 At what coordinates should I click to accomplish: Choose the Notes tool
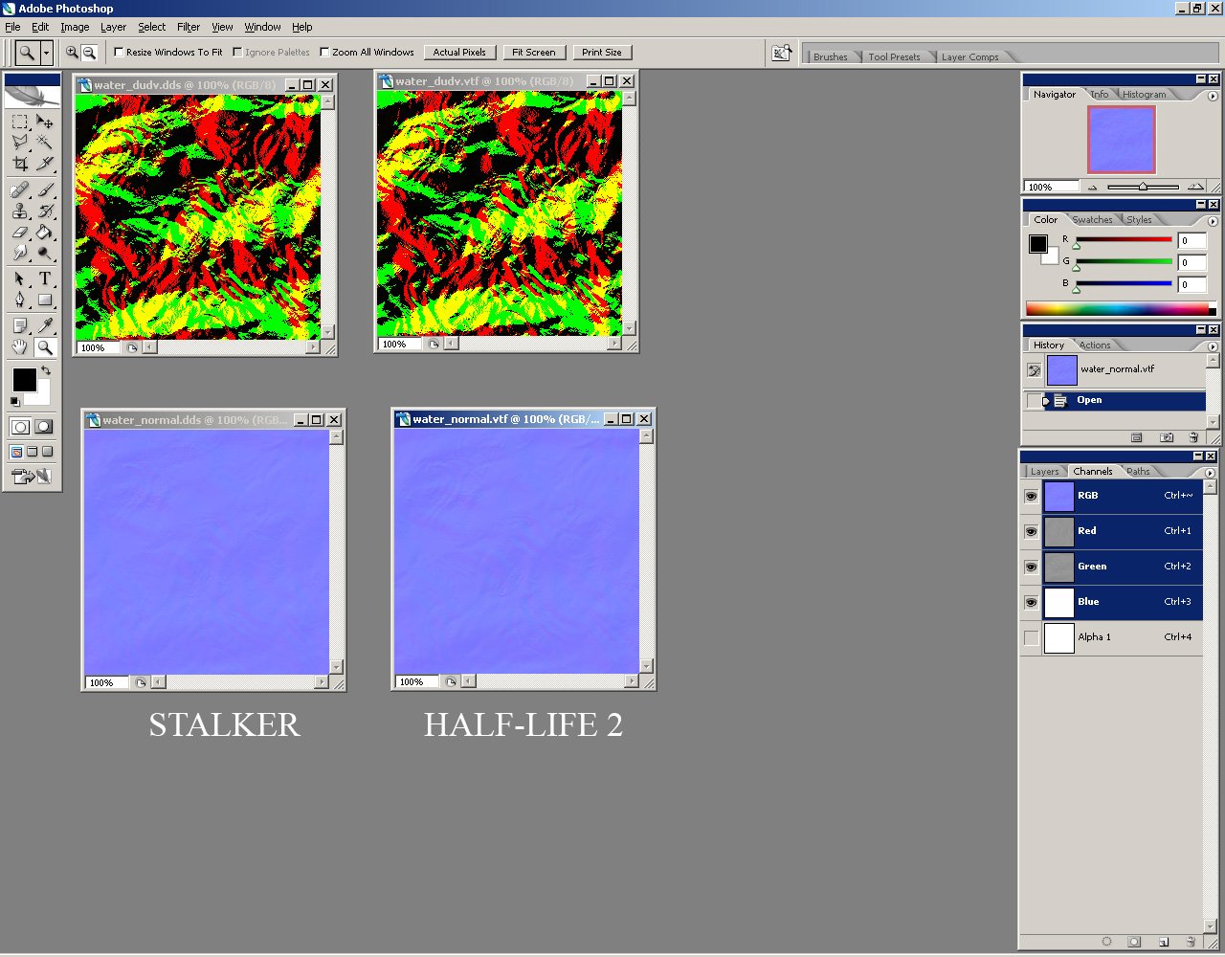click(x=20, y=326)
